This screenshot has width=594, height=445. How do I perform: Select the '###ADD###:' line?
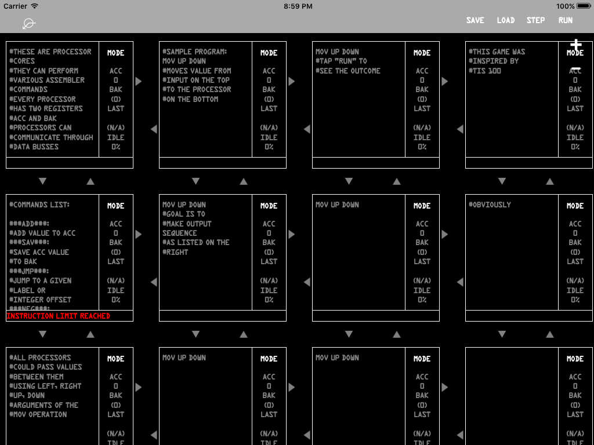(x=30, y=224)
